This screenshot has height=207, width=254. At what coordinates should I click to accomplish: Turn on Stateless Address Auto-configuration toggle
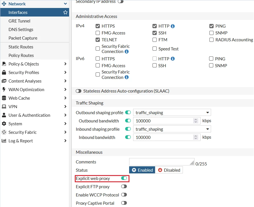[79, 91]
